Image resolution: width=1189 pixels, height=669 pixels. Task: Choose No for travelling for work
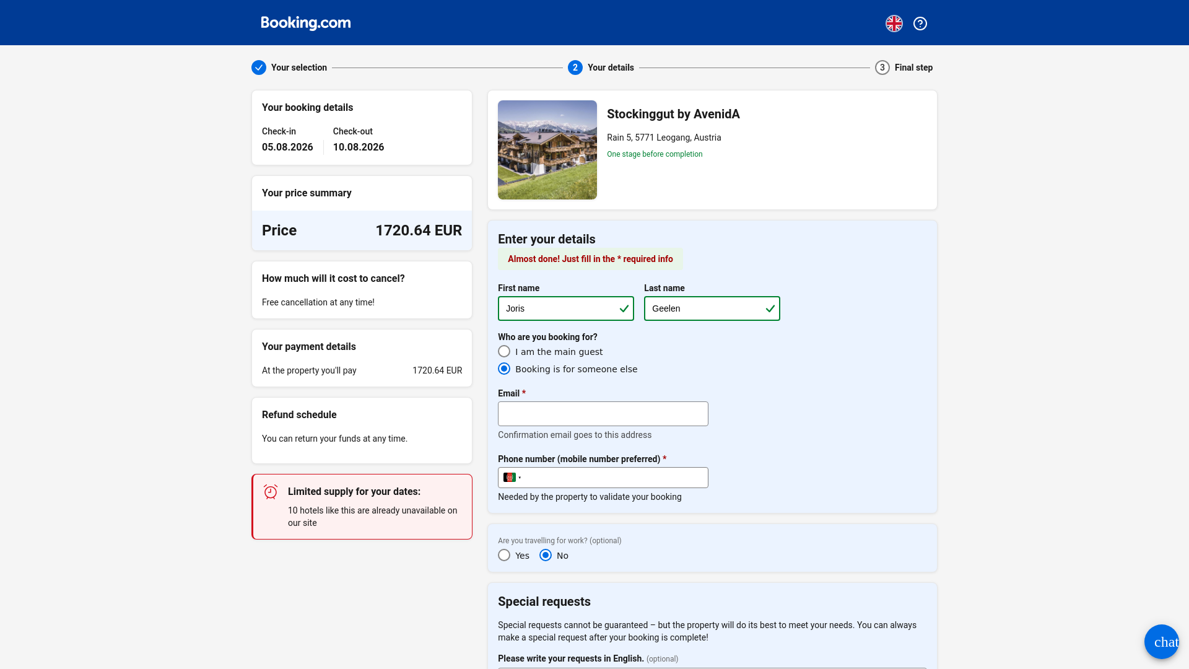click(x=546, y=556)
